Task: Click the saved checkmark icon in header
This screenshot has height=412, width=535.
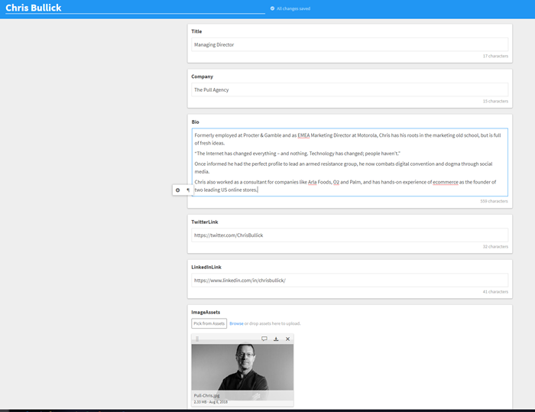Action: pos(272,8)
